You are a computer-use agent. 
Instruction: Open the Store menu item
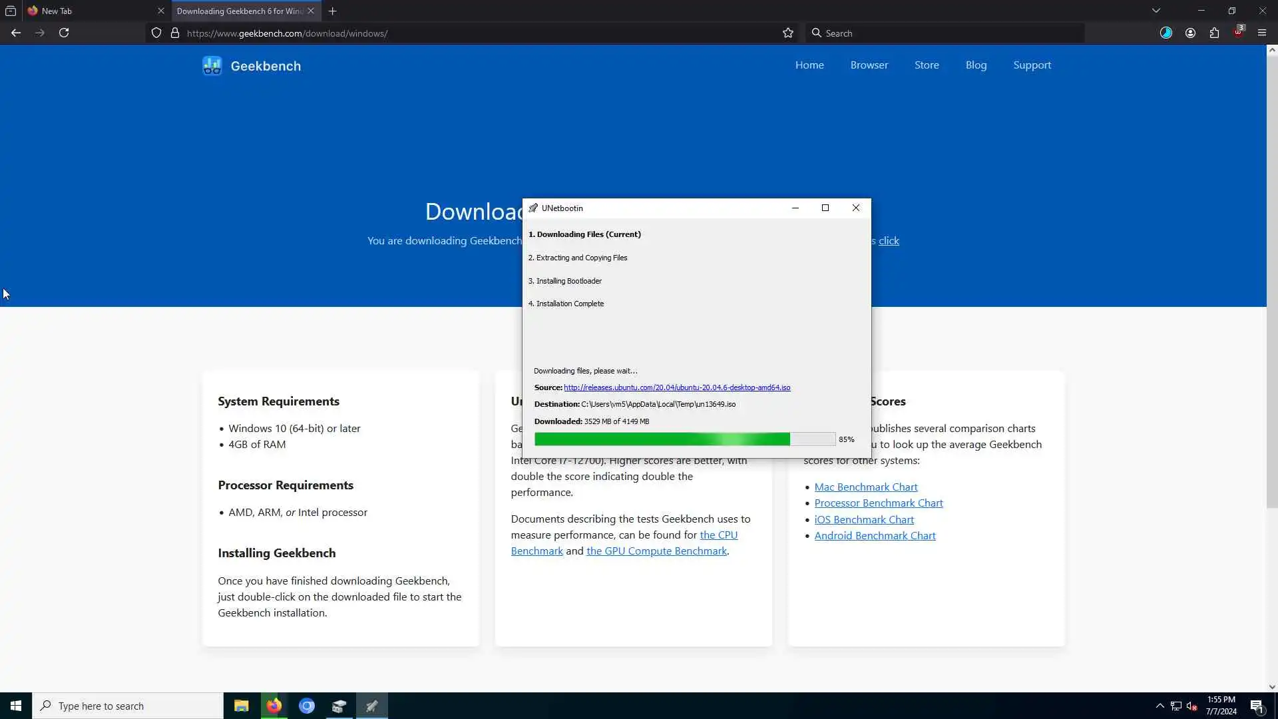tap(927, 65)
